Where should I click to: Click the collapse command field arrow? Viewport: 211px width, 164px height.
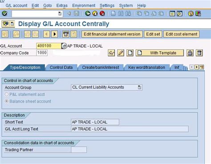coord(69,14)
